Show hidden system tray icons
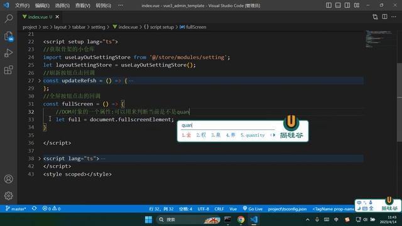 click(308, 220)
